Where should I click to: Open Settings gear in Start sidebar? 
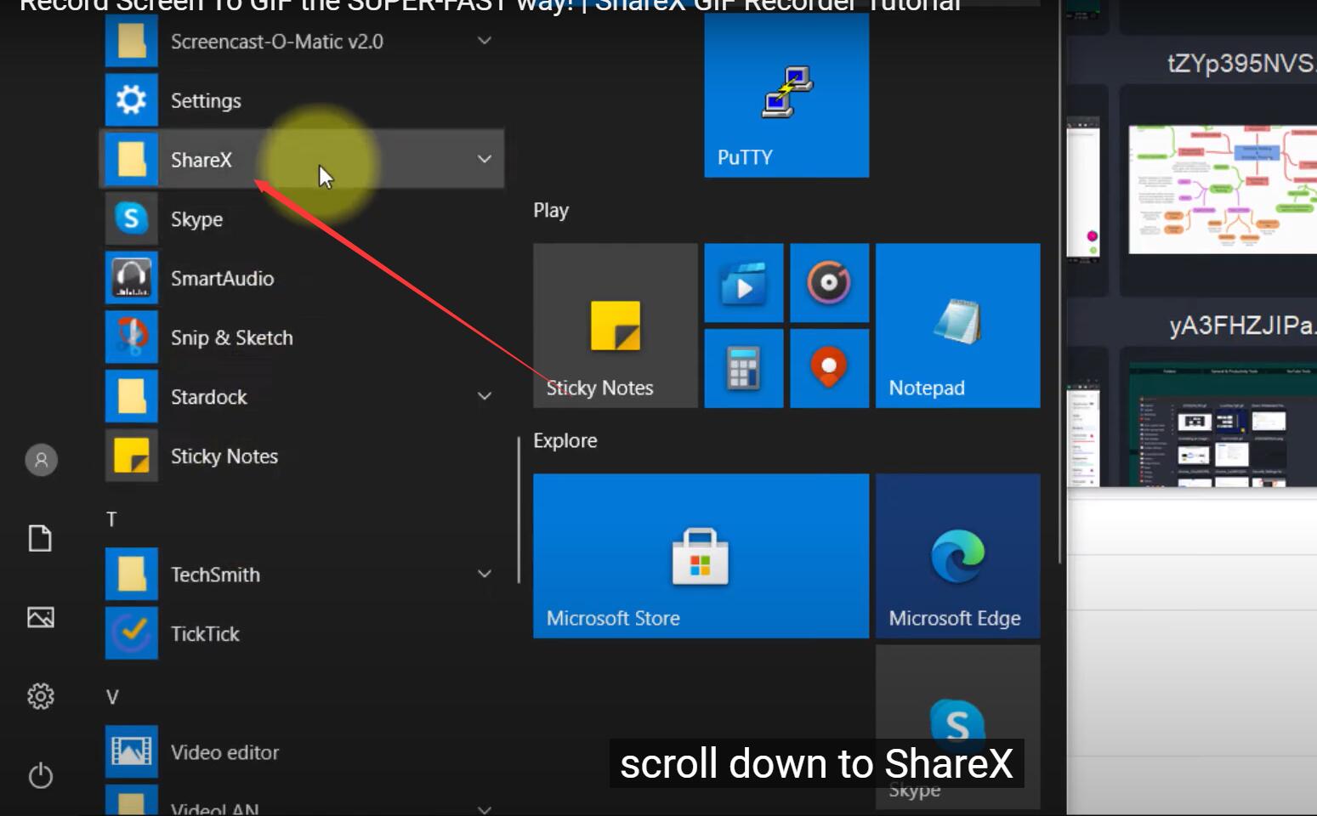coord(41,696)
